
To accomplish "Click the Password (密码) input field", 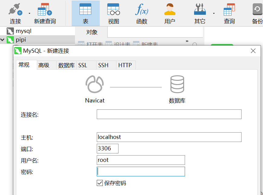I will (x=141, y=171).
